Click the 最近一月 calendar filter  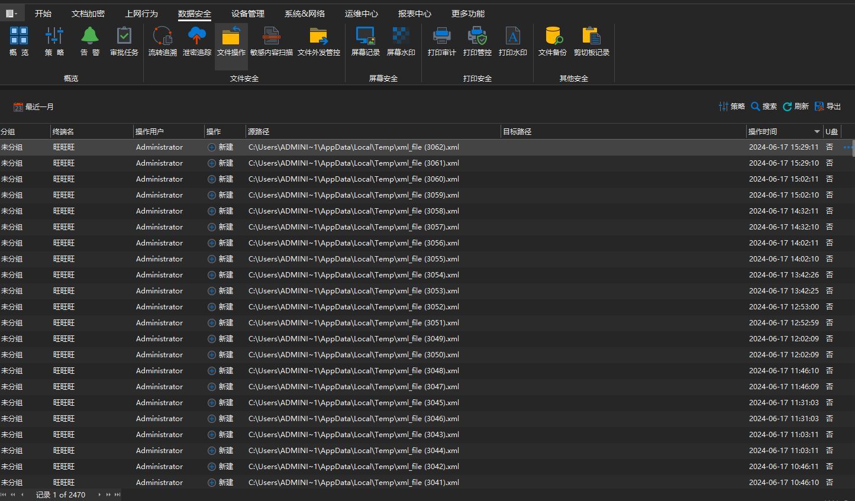pos(34,106)
